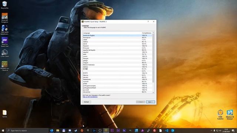Select the español de España row

(x=117, y=50)
